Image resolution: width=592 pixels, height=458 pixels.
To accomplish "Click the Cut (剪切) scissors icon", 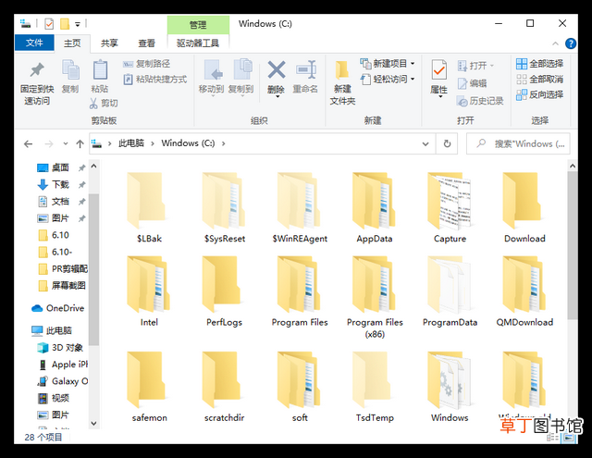I will tap(93, 103).
